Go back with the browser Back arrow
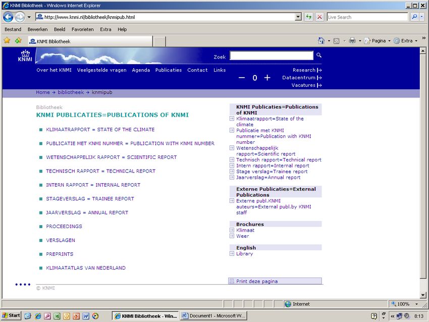 (x=8, y=17)
